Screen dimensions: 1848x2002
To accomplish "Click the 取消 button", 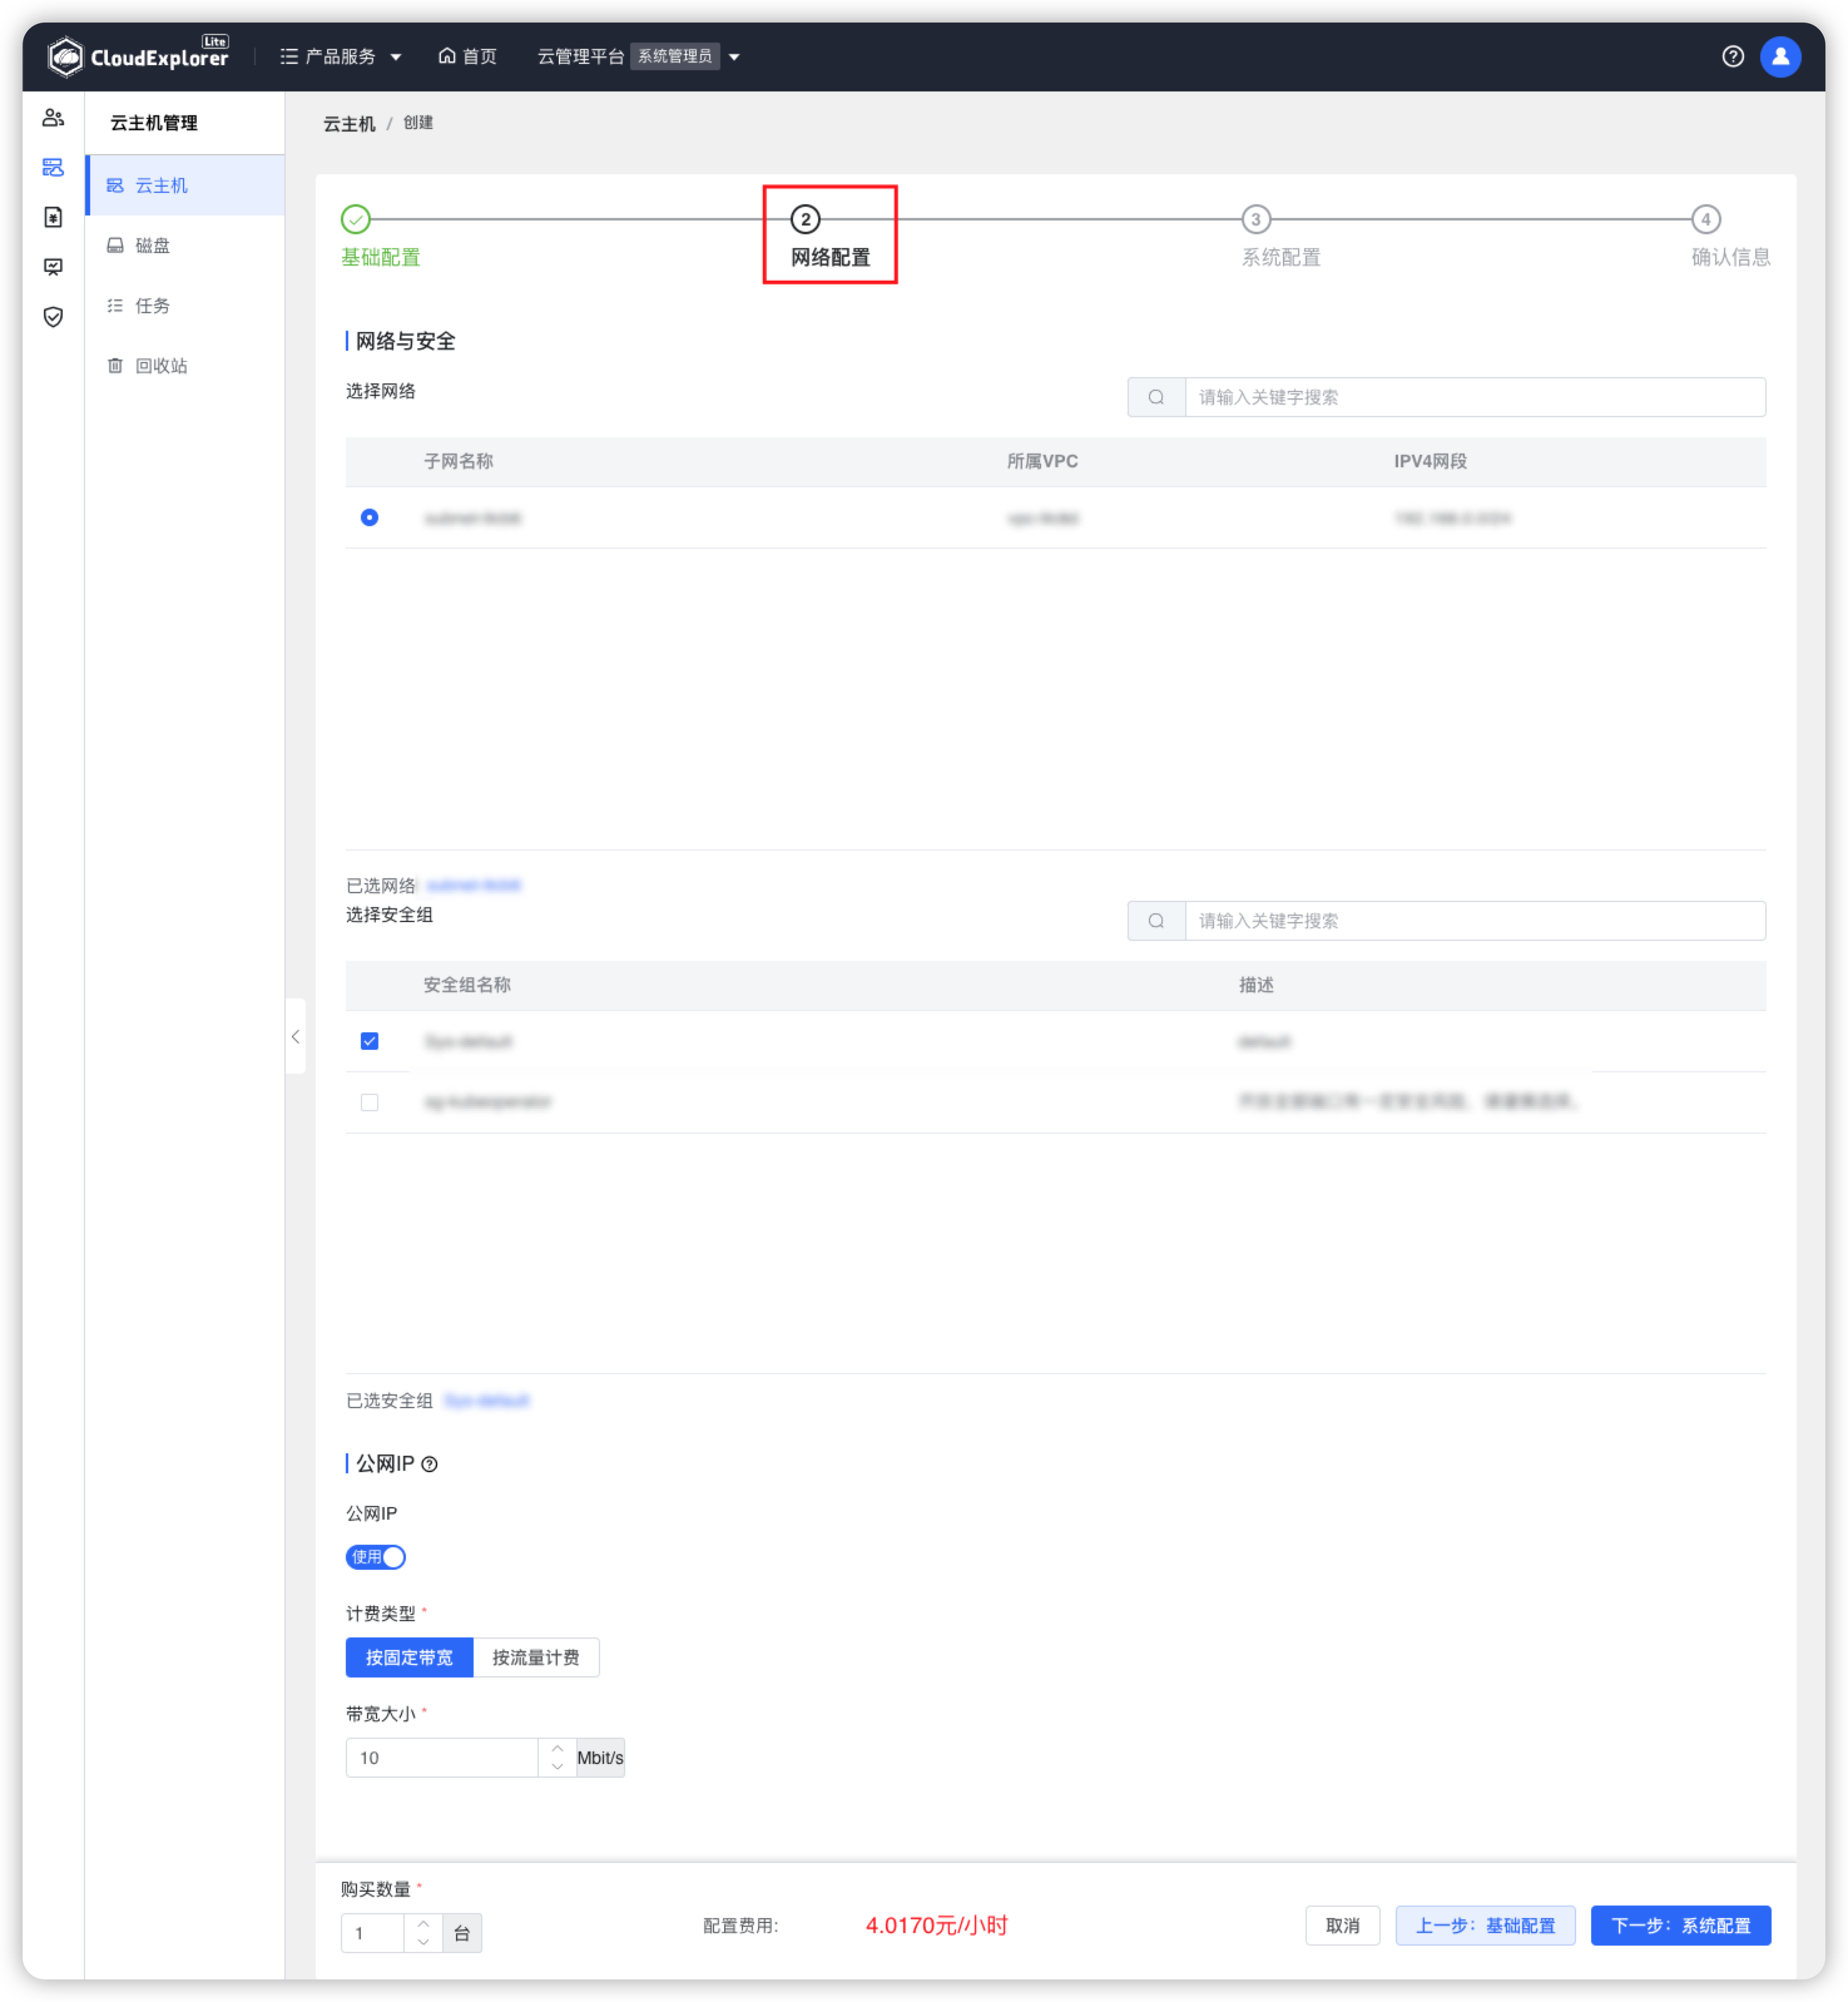I will pyautogui.click(x=1342, y=1925).
